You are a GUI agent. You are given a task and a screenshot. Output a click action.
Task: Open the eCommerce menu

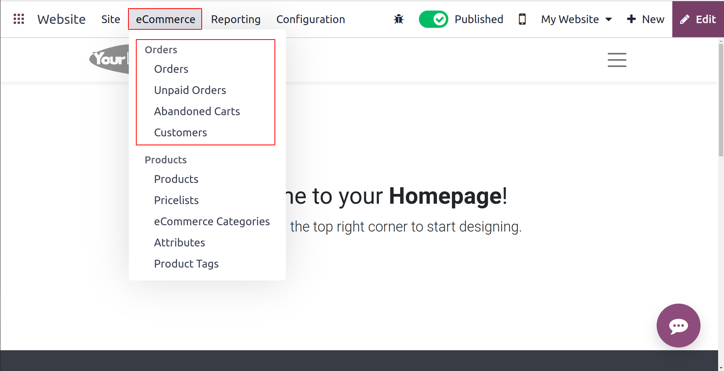click(x=165, y=19)
